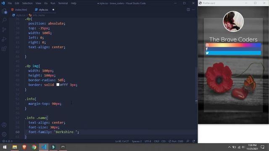
Task: Click the Instagram icon in profile card
Action: pyautogui.click(x=207, y=45)
